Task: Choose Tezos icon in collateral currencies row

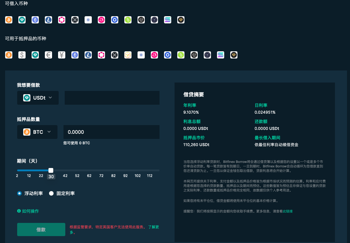Action: click(181, 55)
